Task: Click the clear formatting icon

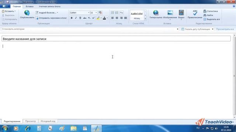Action: (100, 13)
